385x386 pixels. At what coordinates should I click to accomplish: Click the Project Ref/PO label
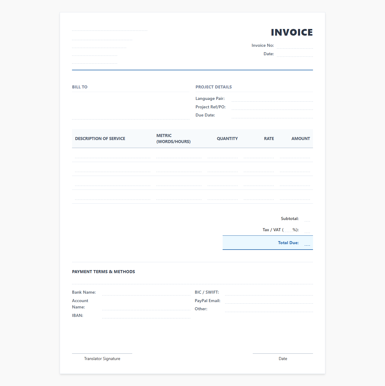pyautogui.click(x=211, y=107)
